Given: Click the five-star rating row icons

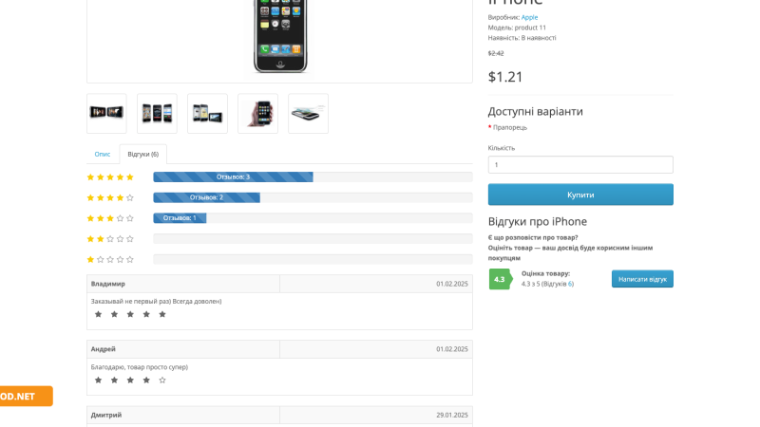Looking at the screenshot, I should click(110, 177).
